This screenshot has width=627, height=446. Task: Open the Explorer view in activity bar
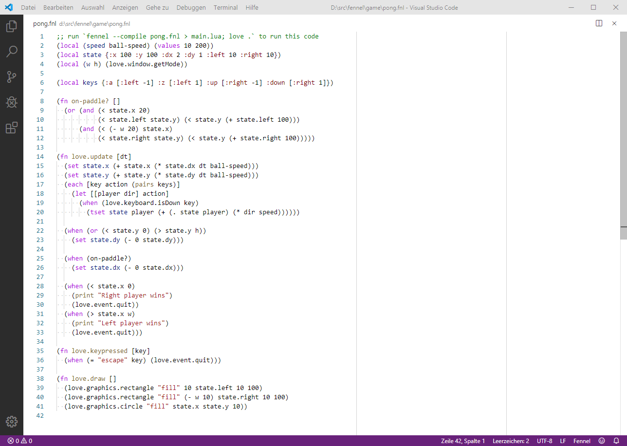pos(11,26)
